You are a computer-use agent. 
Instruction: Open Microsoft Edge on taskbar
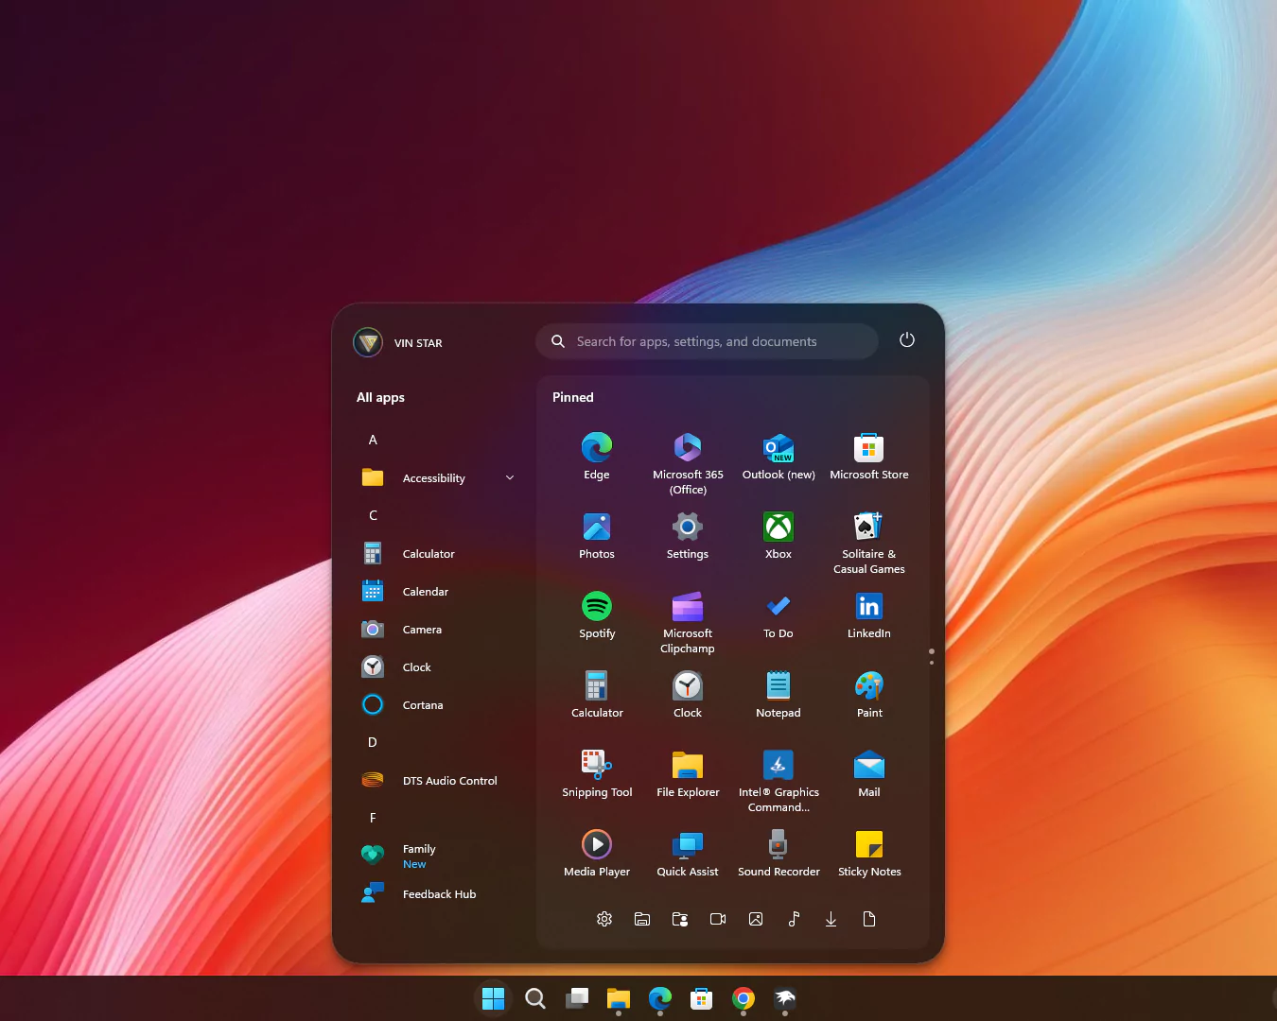(x=659, y=998)
